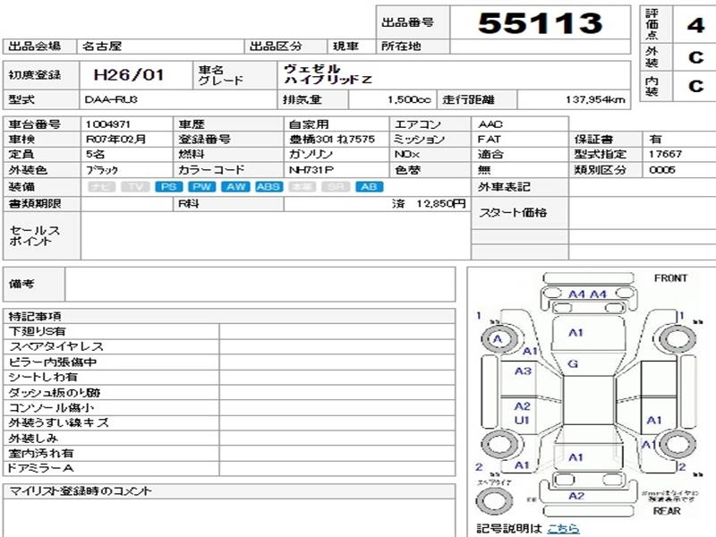Click chassis number 1004971
The width and height of the screenshot is (716, 537).
107,124
